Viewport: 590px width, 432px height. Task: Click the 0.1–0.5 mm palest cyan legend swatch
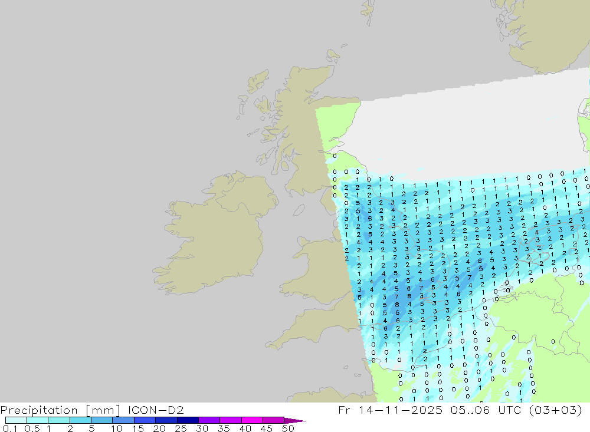[16, 420]
